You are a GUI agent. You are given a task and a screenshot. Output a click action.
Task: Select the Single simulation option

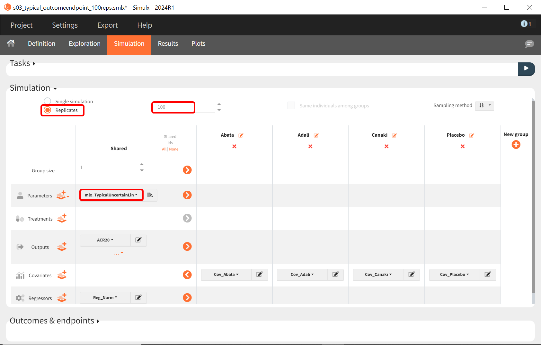48,101
